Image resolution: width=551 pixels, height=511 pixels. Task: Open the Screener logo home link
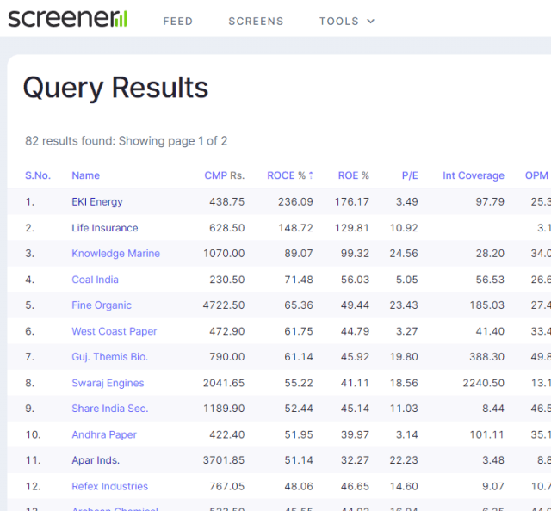[x=67, y=18]
